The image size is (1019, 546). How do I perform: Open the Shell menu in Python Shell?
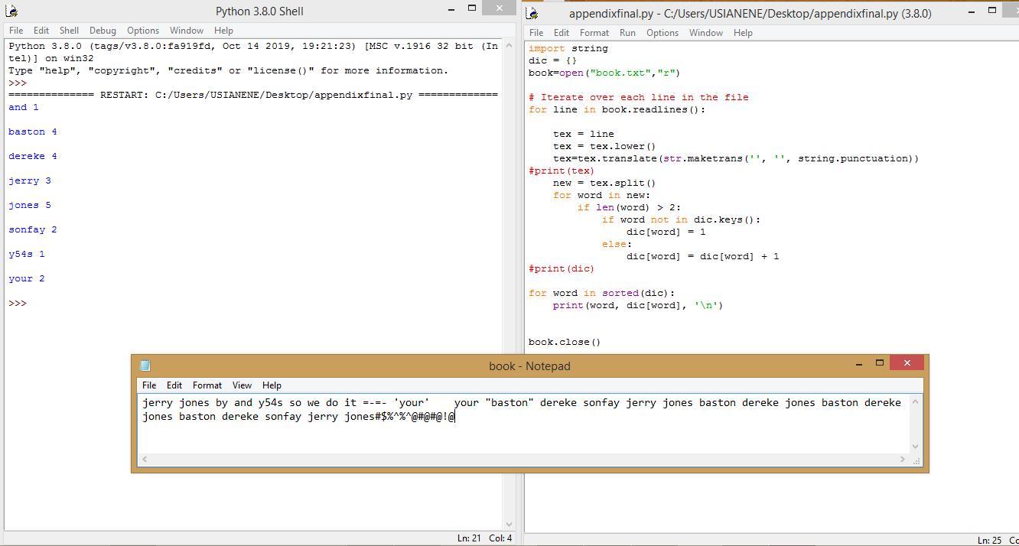(x=69, y=31)
